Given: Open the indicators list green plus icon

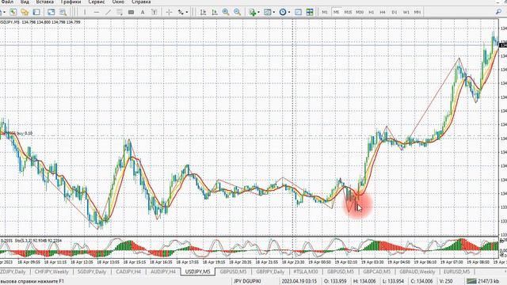Looking at the screenshot, I should pyautogui.click(x=253, y=13).
